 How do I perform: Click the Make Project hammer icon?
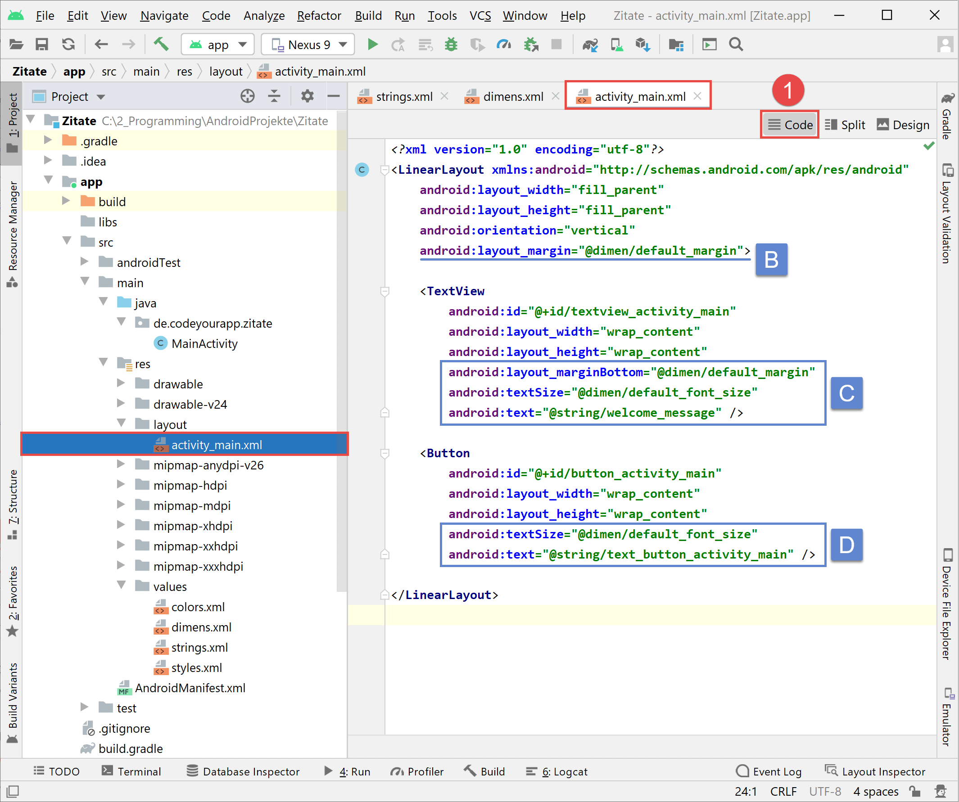click(161, 45)
